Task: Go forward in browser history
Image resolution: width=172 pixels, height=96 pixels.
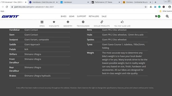Action: coord(3,7)
